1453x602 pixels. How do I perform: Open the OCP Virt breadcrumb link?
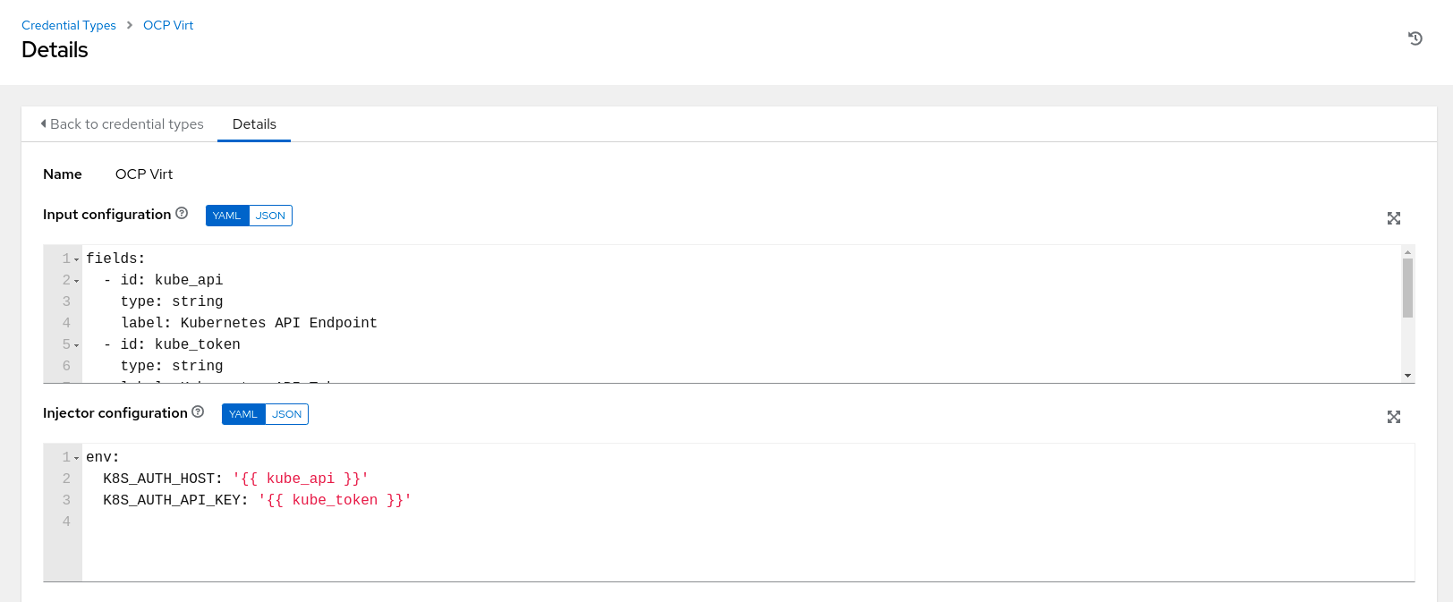pyautogui.click(x=168, y=25)
